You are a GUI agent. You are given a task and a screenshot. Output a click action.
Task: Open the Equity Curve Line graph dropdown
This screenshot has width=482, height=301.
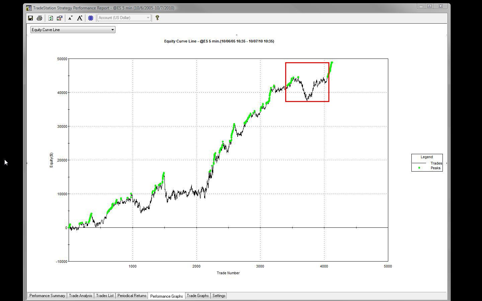[x=73, y=30]
